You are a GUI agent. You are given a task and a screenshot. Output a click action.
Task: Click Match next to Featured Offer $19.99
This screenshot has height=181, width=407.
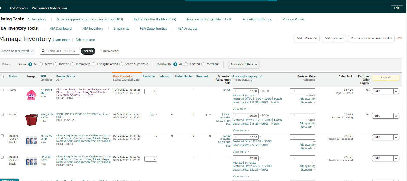pos(278,99)
